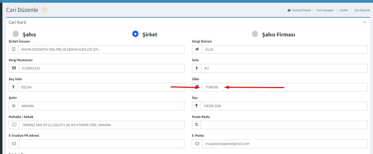Click the crosshair icon beside Şehir field
The image size is (373, 154).
coord(14,106)
